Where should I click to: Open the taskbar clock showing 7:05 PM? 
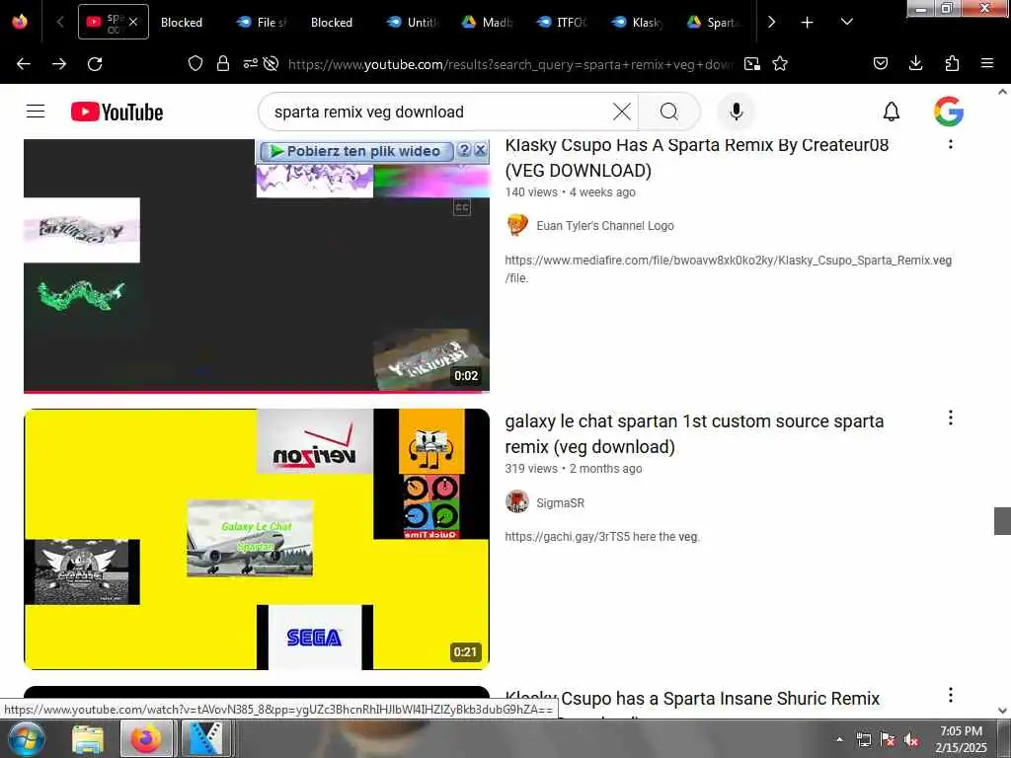point(961,739)
